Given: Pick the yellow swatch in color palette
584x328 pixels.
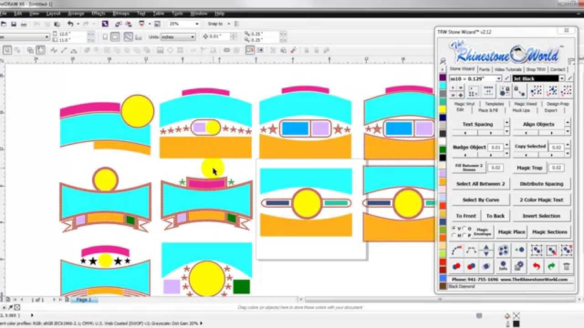Looking at the screenshot, I should (x=443, y=109).
